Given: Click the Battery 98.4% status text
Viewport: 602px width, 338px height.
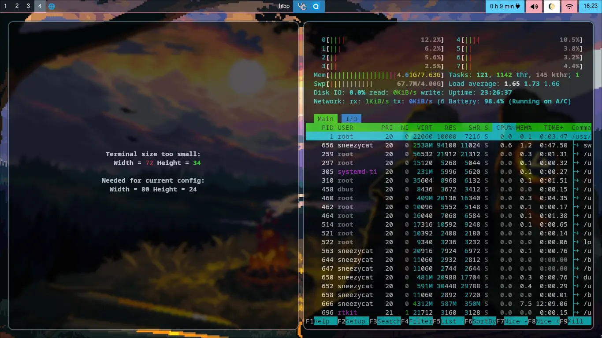Looking at the screenshot, I should (x=510, y=101).
